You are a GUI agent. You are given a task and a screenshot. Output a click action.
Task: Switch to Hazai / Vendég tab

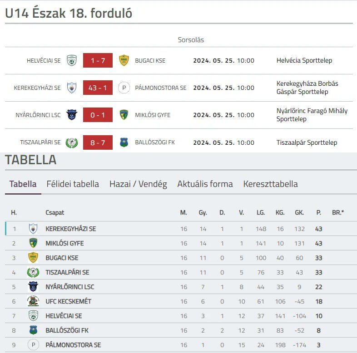pos(138,184)
